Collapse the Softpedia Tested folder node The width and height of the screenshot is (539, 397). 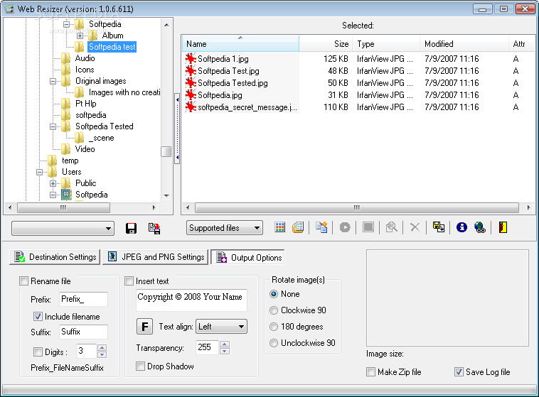(53, 126)
